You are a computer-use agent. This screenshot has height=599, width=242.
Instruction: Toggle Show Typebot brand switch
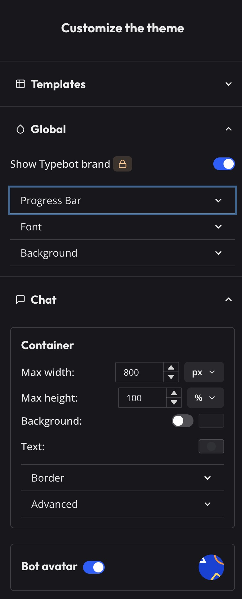224,164
